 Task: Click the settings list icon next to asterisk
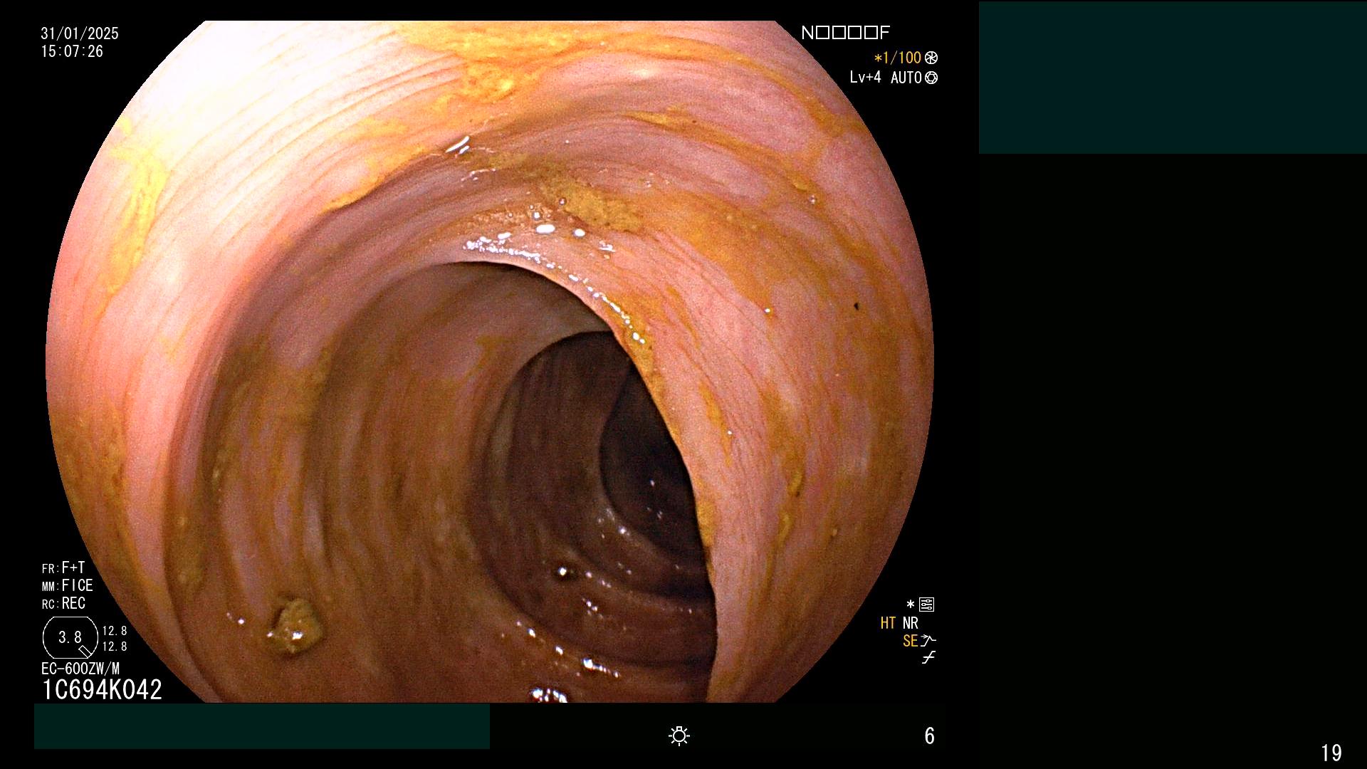(927, 605)
